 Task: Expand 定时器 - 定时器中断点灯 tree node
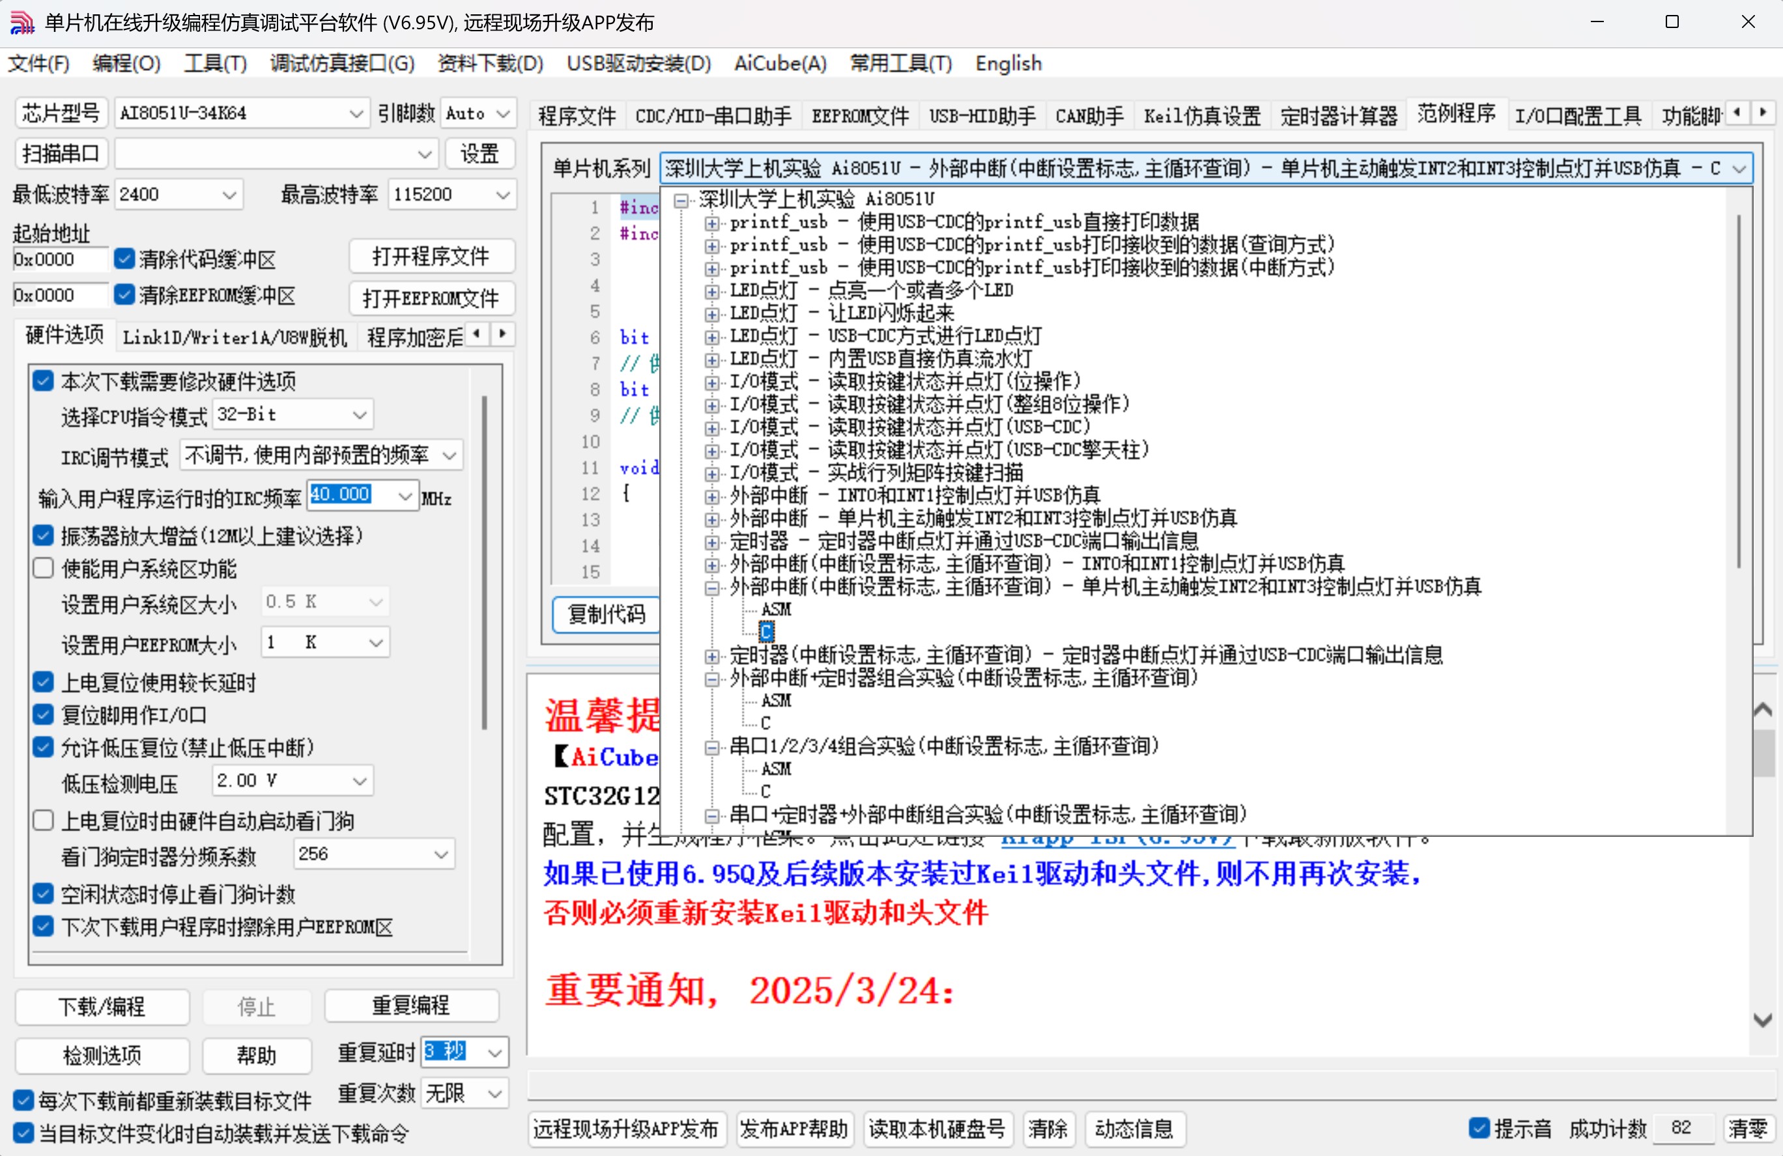coord(711,542)
